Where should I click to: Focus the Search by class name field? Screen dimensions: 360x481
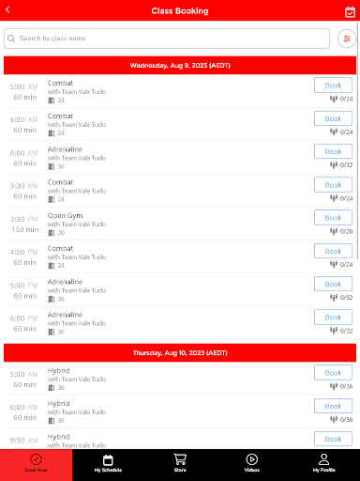click(167, 39)
